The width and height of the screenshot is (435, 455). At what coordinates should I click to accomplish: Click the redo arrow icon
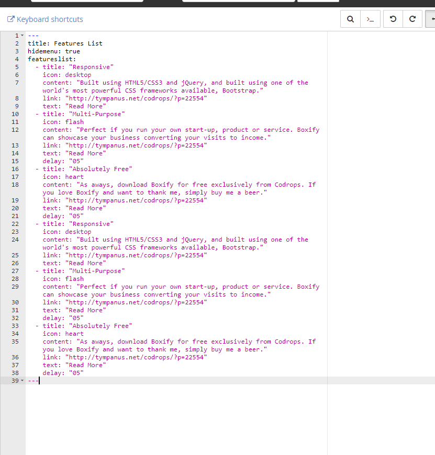click(412, 19)
